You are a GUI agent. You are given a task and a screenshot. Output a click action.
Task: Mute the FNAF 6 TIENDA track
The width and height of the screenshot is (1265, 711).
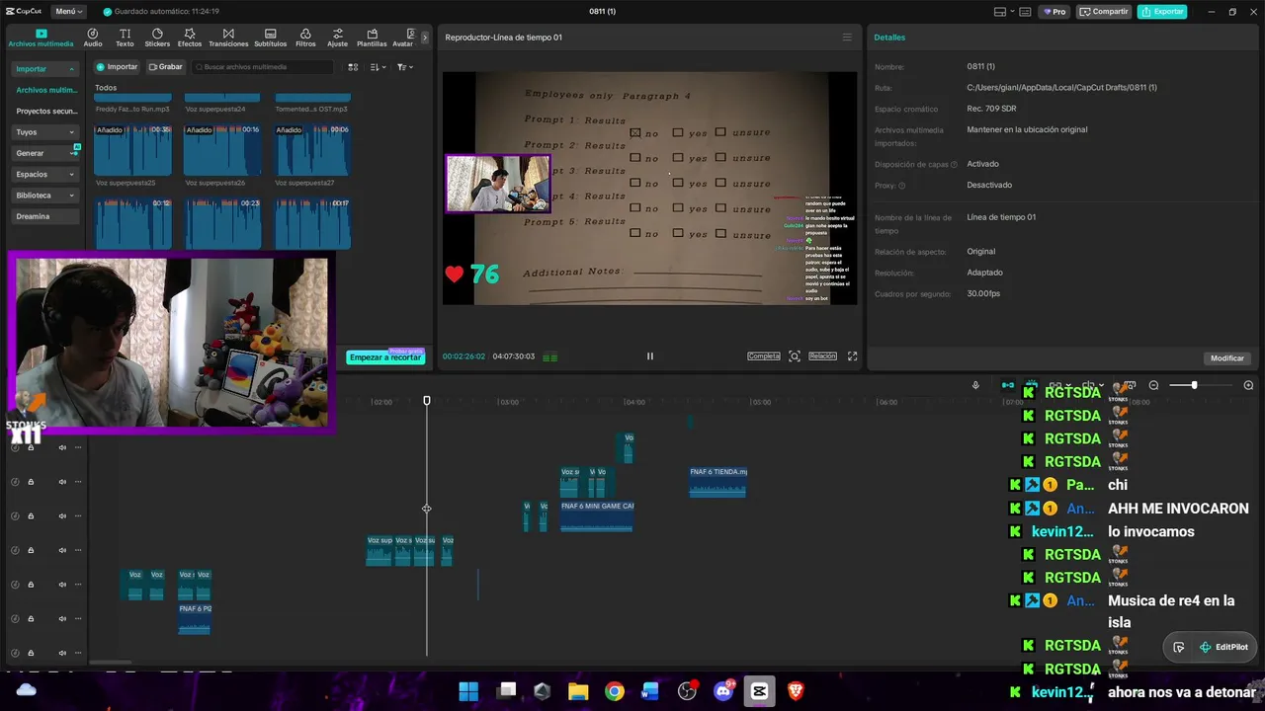click(x=62, y=482)
